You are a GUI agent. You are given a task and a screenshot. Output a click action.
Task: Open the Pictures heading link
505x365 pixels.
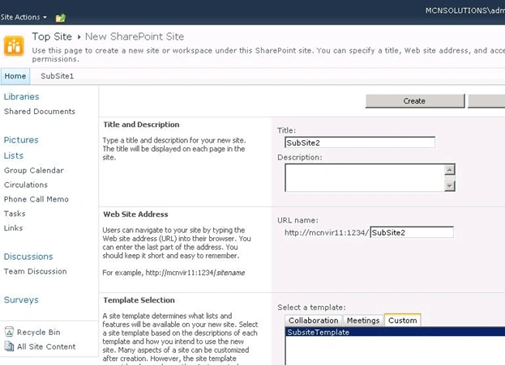21,140
